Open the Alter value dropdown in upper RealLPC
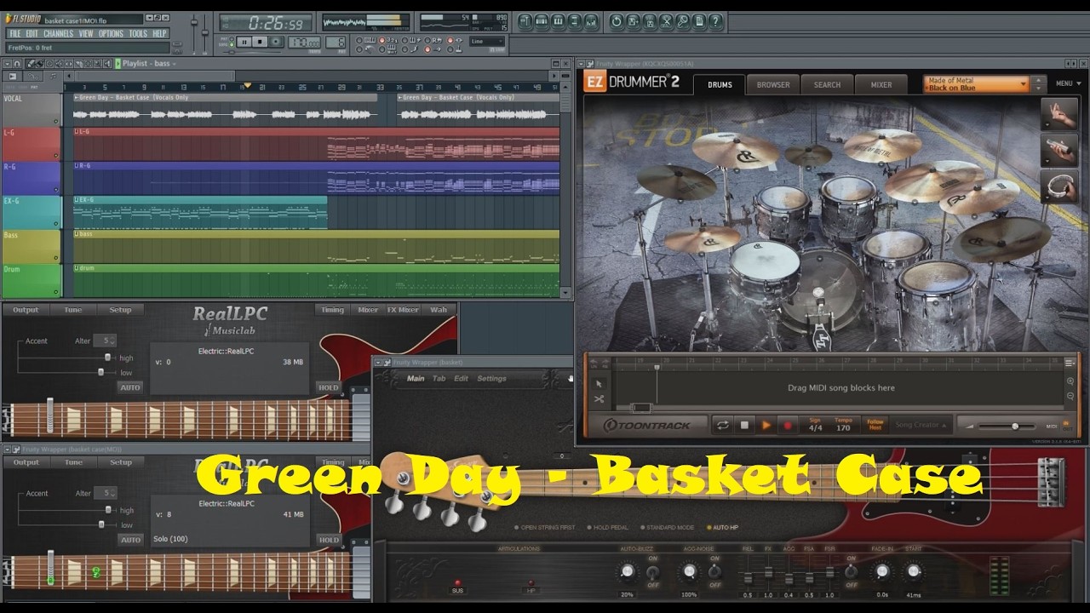The image size is (1090, 613). pos(105,341)
